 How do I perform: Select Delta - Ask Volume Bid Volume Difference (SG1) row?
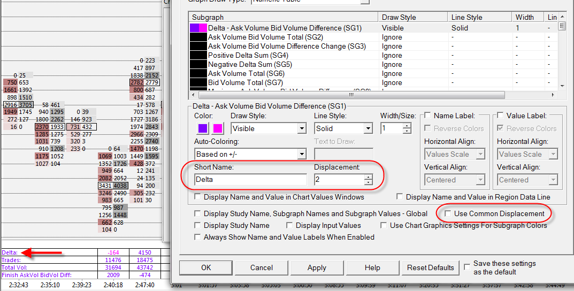click(373, 28)
